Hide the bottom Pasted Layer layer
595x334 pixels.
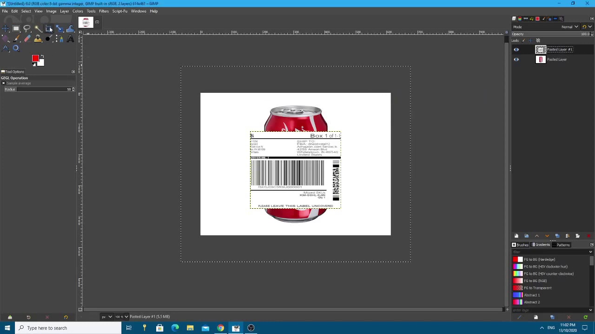pyautogui.click(x=516, y=59)
